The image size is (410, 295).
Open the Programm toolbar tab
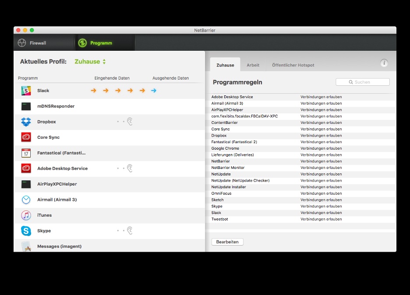click(95, 43)
